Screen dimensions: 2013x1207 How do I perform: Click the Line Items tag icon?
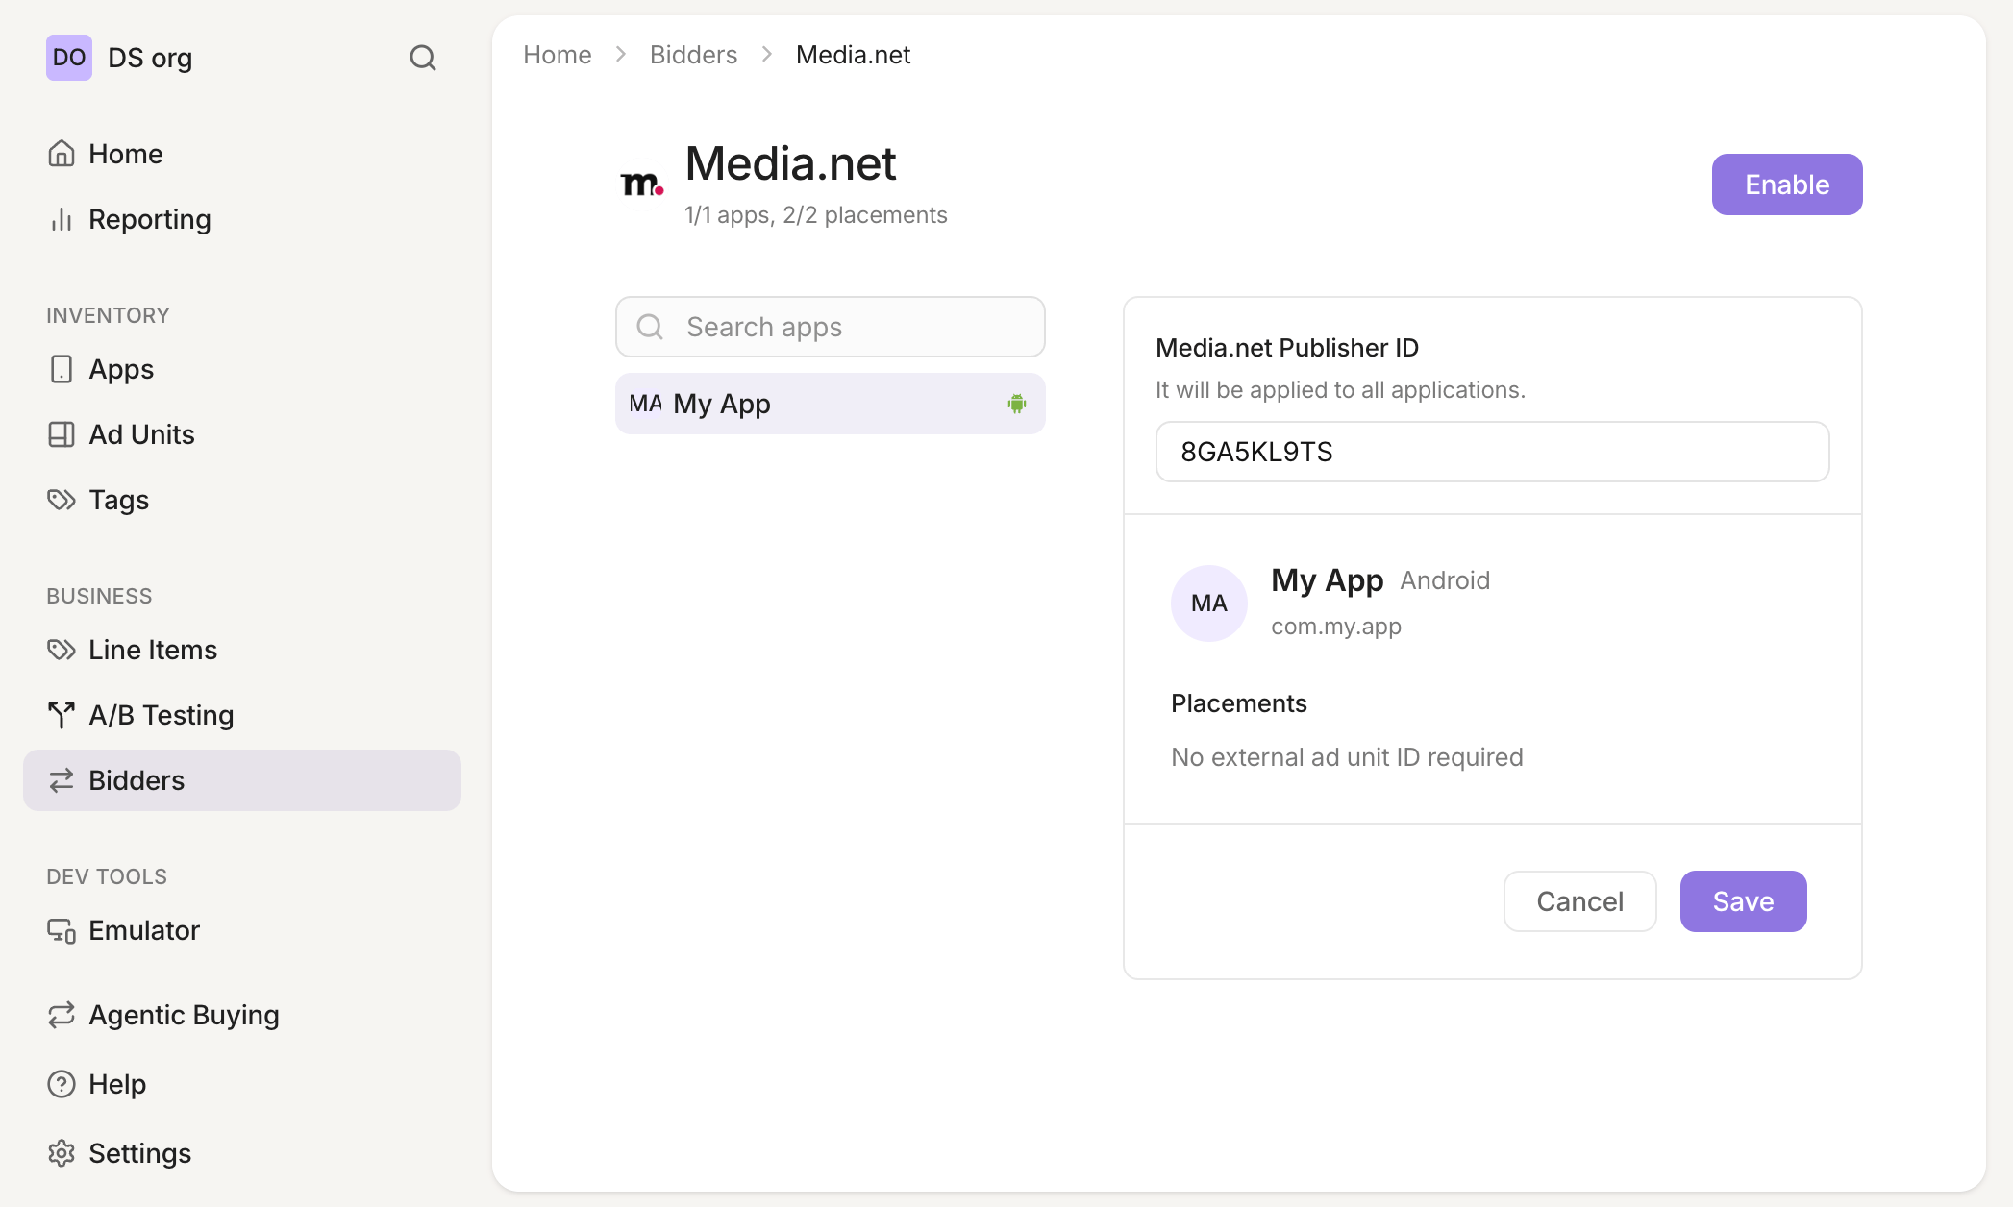coord(62,650)
